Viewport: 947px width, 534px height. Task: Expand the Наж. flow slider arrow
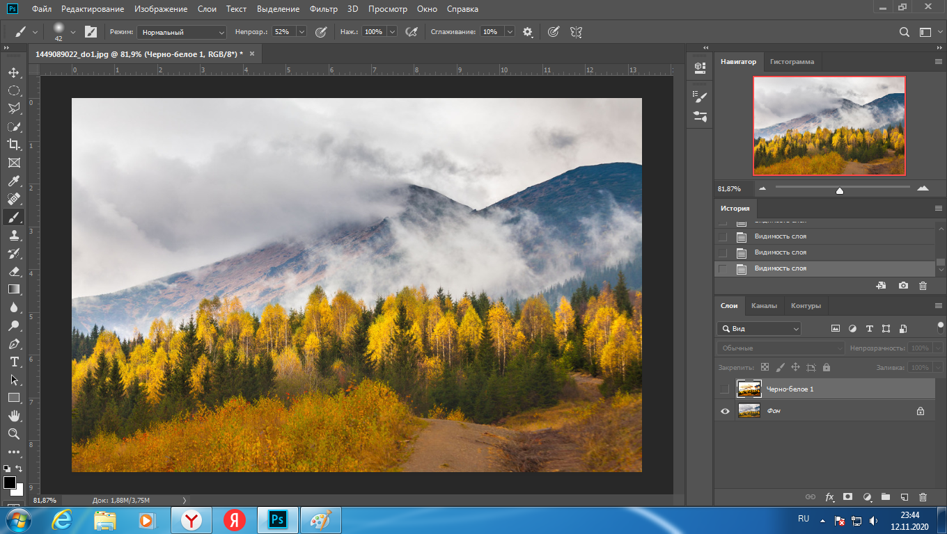(x=392, y=32)
